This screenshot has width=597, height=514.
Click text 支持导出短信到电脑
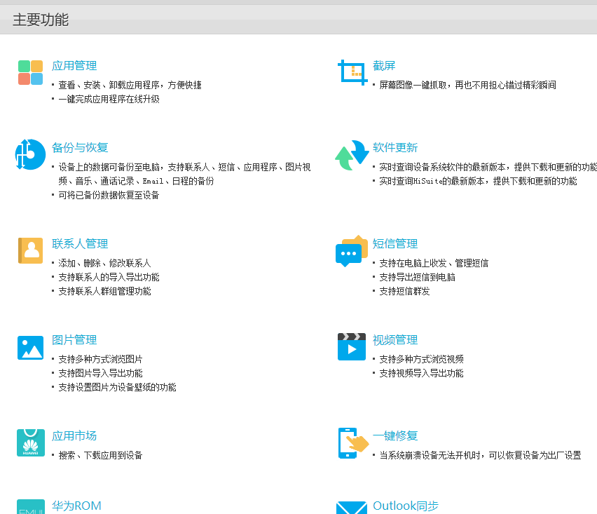coord(418,278)
